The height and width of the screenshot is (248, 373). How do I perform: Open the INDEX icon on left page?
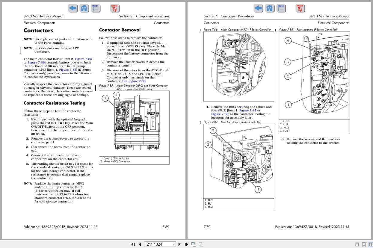coord(95,8)
